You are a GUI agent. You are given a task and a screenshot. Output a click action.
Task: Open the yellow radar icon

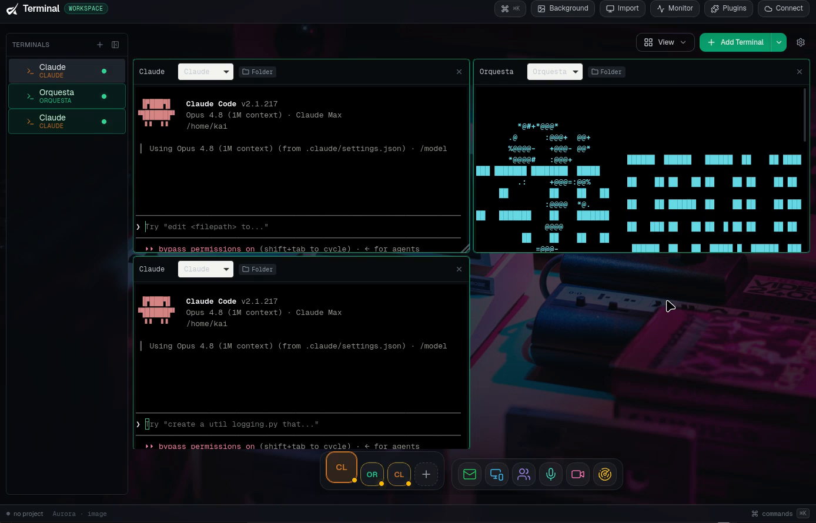click(605, 474)
